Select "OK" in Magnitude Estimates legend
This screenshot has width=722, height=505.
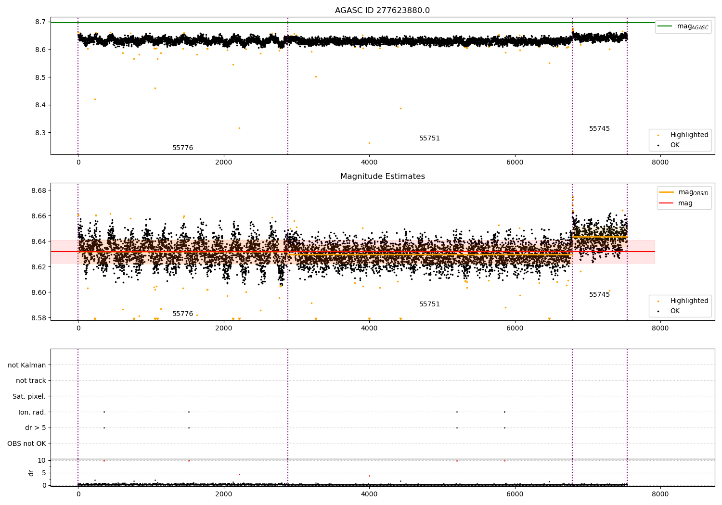[x=669, y=311]
